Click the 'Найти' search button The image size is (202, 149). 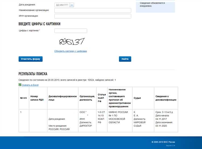click(x=125, y=59)
